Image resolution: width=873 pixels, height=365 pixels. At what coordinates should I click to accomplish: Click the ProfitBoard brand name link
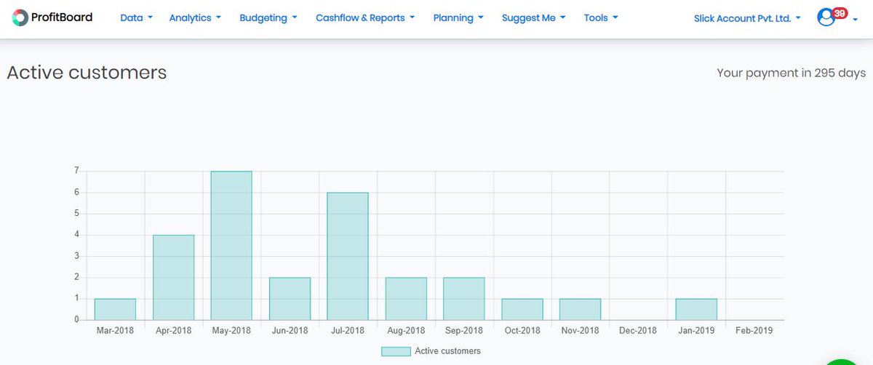[x=63, y=17]
